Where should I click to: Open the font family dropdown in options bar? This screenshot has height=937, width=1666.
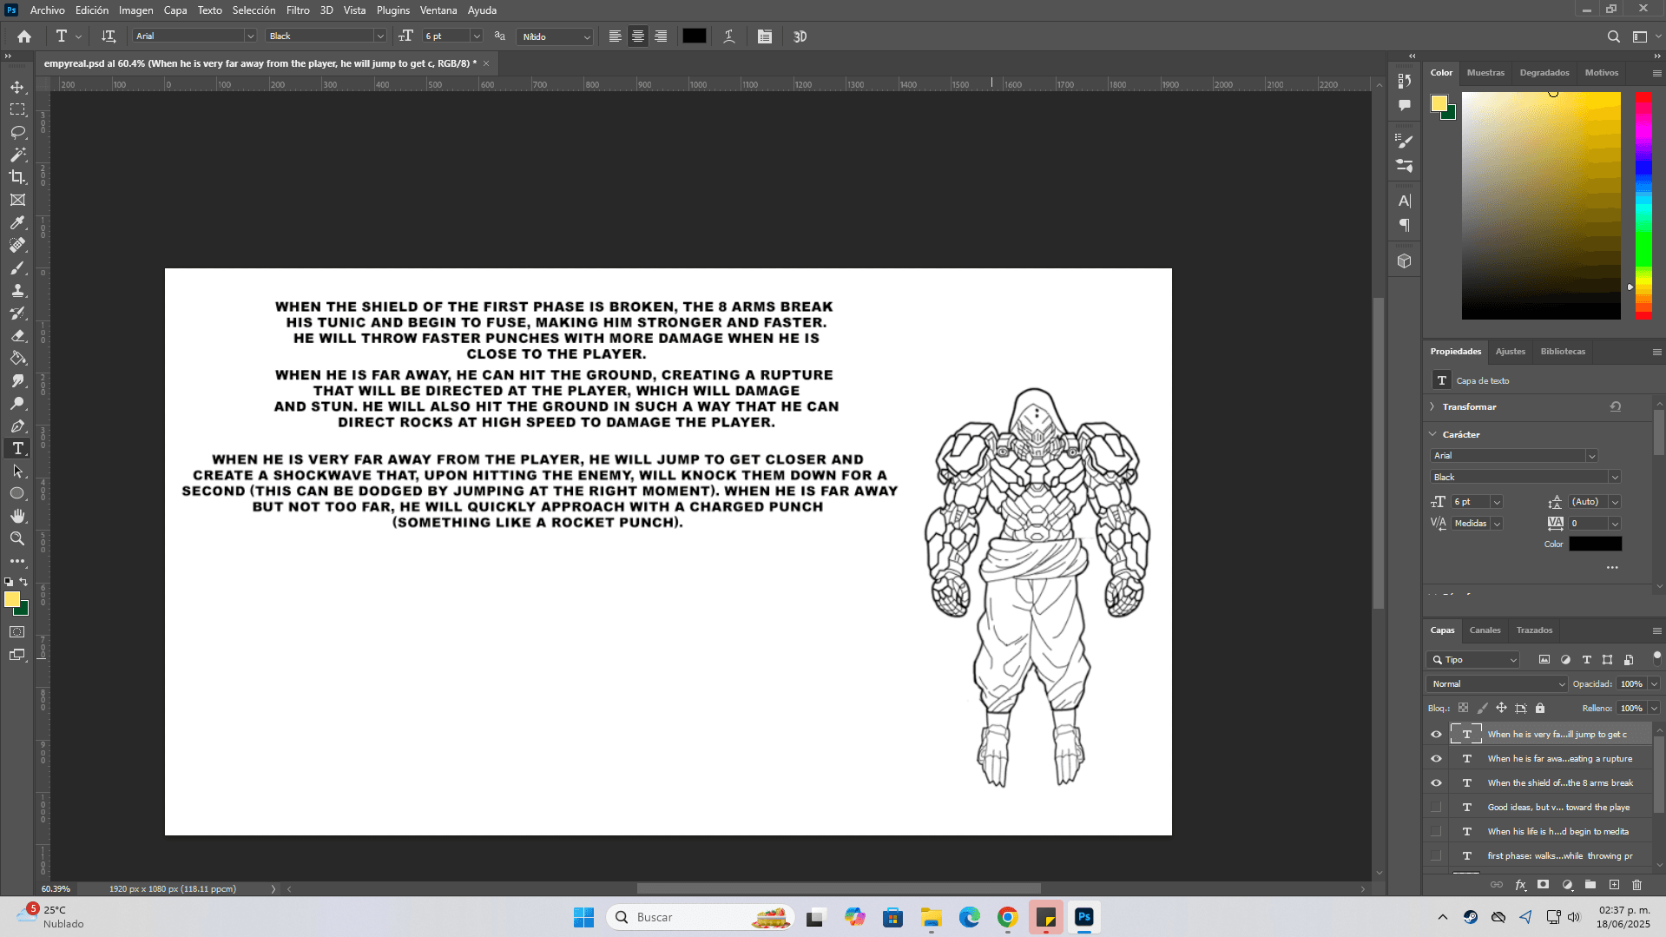click(x=250, y=36)
